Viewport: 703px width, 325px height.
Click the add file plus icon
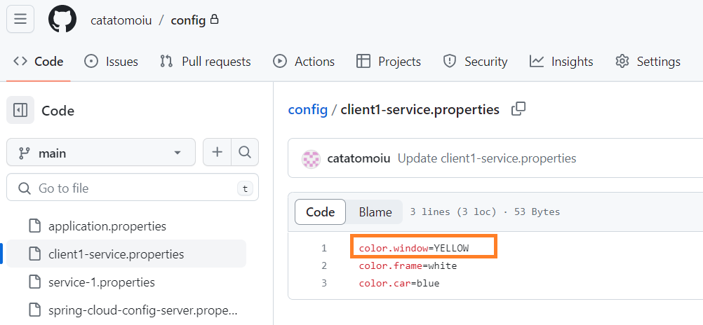click(x=217, y=152)
